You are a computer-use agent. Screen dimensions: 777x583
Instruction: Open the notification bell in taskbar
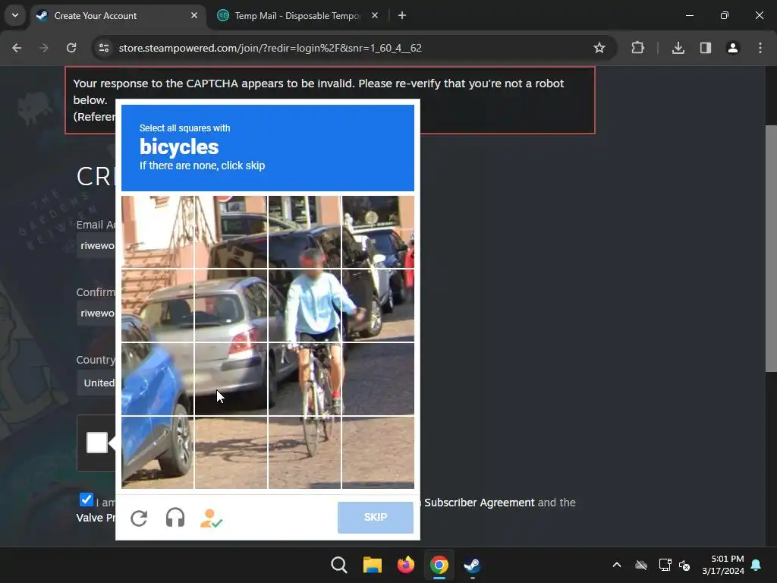click(x=757, y=565)
